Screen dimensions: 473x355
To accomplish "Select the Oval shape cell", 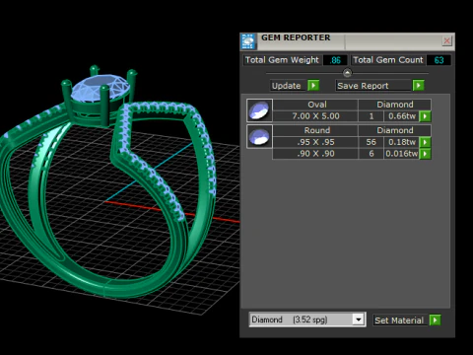I will coord(316,105).
